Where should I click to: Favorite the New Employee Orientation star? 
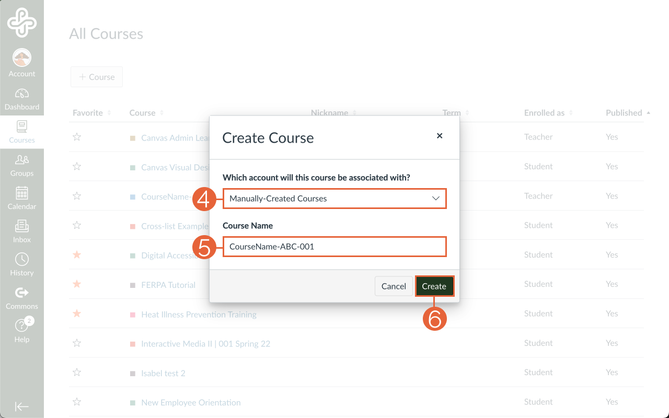[77, 402]
